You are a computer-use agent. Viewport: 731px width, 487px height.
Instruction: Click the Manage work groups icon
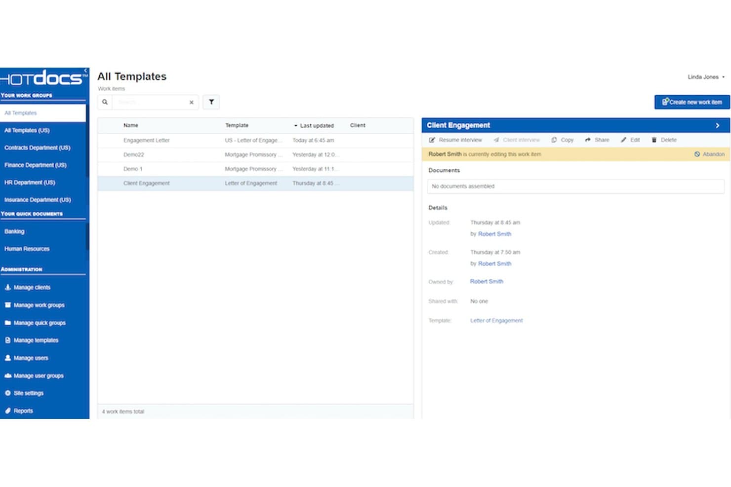point(8,305)
